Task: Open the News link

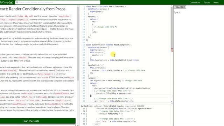Action: (x=216, y=2)
